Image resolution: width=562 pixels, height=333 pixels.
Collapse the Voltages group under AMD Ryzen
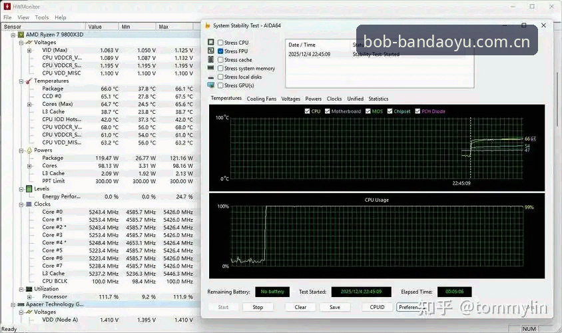click(x=21, y=43)
